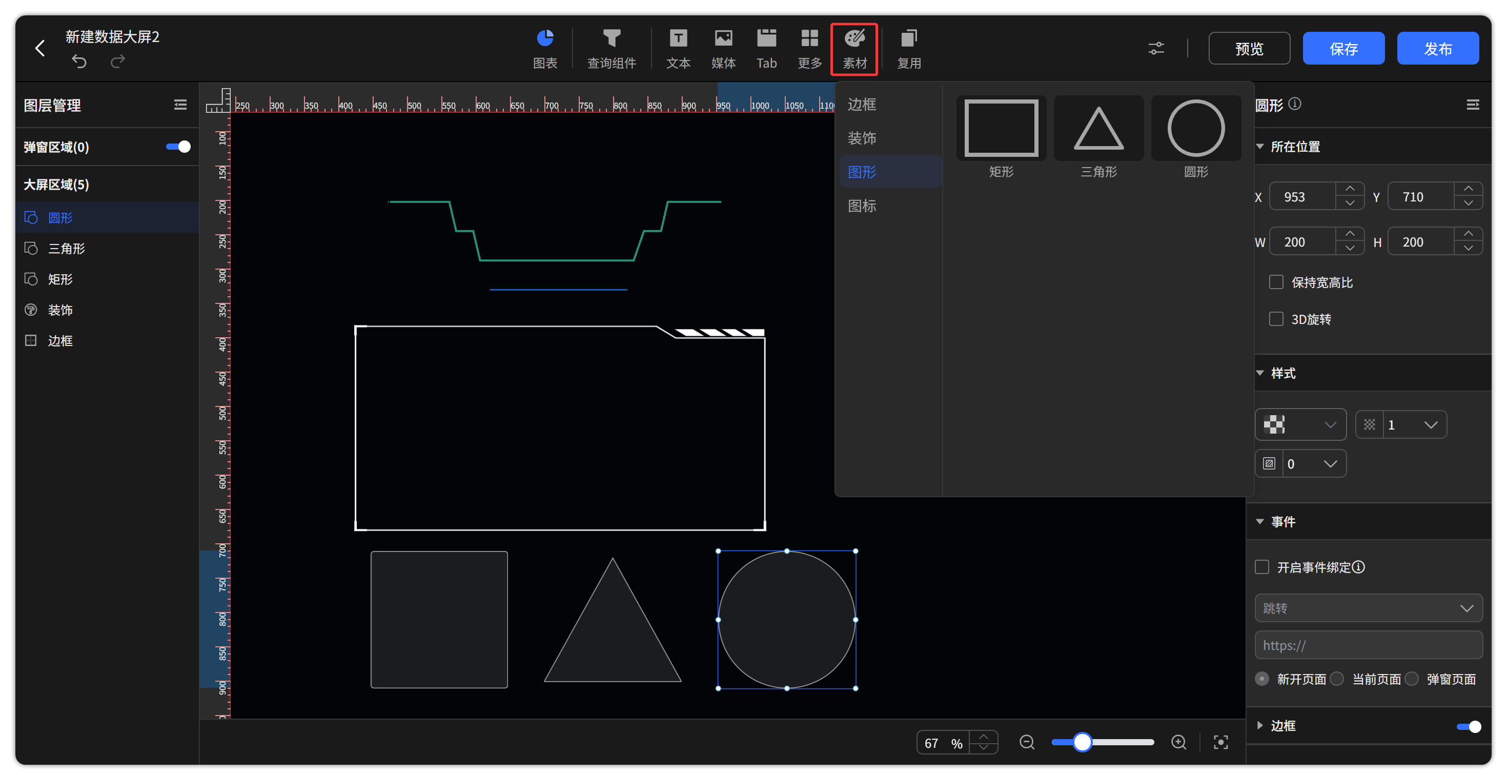1507x775 pixels.
Task: Select 当前页面 radio option
Action: coord(1337,679)
